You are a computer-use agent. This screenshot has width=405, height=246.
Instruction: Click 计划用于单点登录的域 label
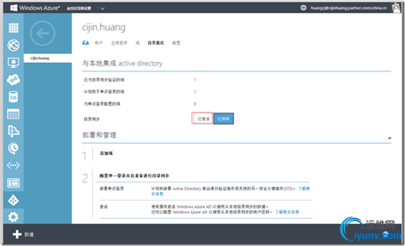[x=104, y=92]
